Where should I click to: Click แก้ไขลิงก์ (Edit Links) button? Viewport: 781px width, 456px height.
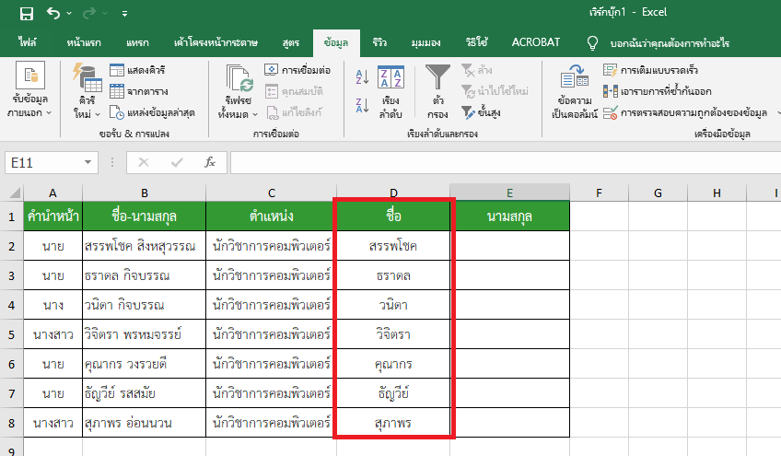[x=294, y=112]
